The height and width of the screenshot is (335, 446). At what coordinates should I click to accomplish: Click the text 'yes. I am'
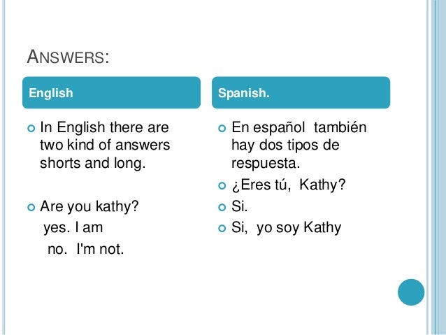tap(73, 228)
